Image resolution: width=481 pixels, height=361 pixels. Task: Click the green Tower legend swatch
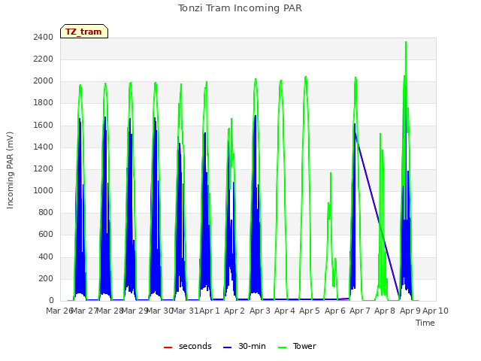282,347
